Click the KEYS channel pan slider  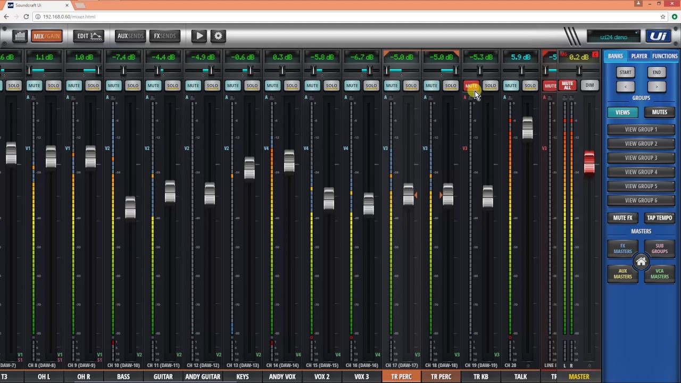click(x=243, y=70)
